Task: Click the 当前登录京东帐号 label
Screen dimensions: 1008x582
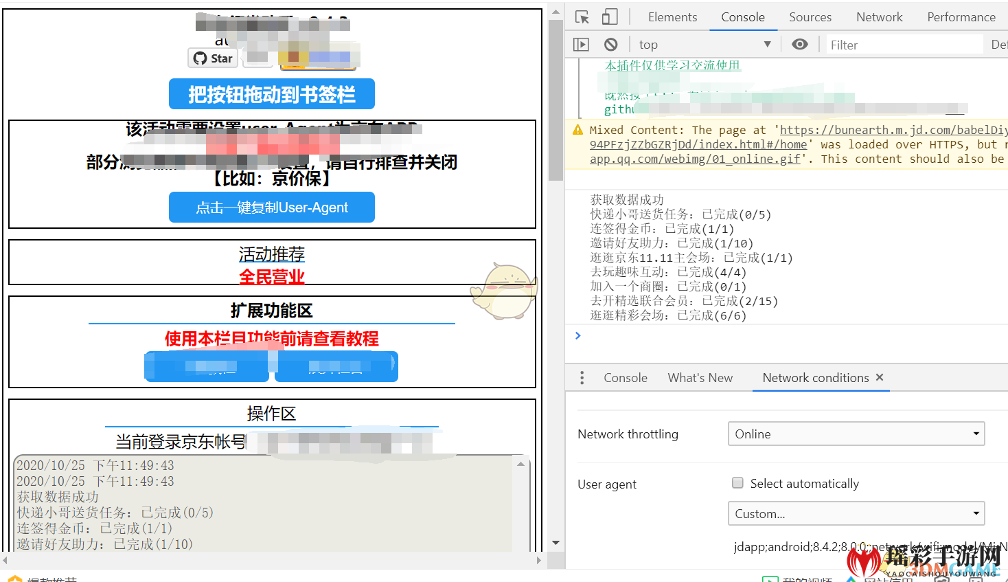Action: click(181, 442)
